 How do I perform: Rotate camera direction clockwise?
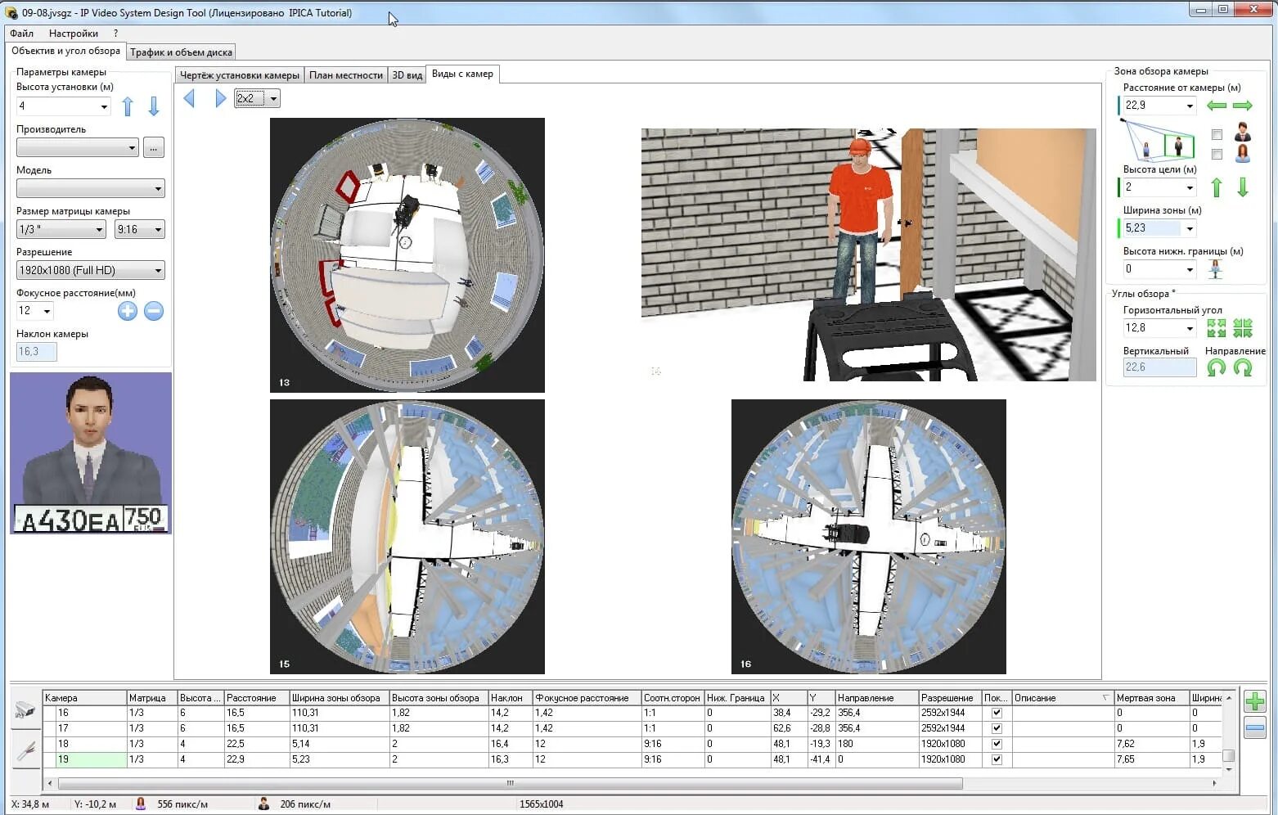[x=1243, y=367]
